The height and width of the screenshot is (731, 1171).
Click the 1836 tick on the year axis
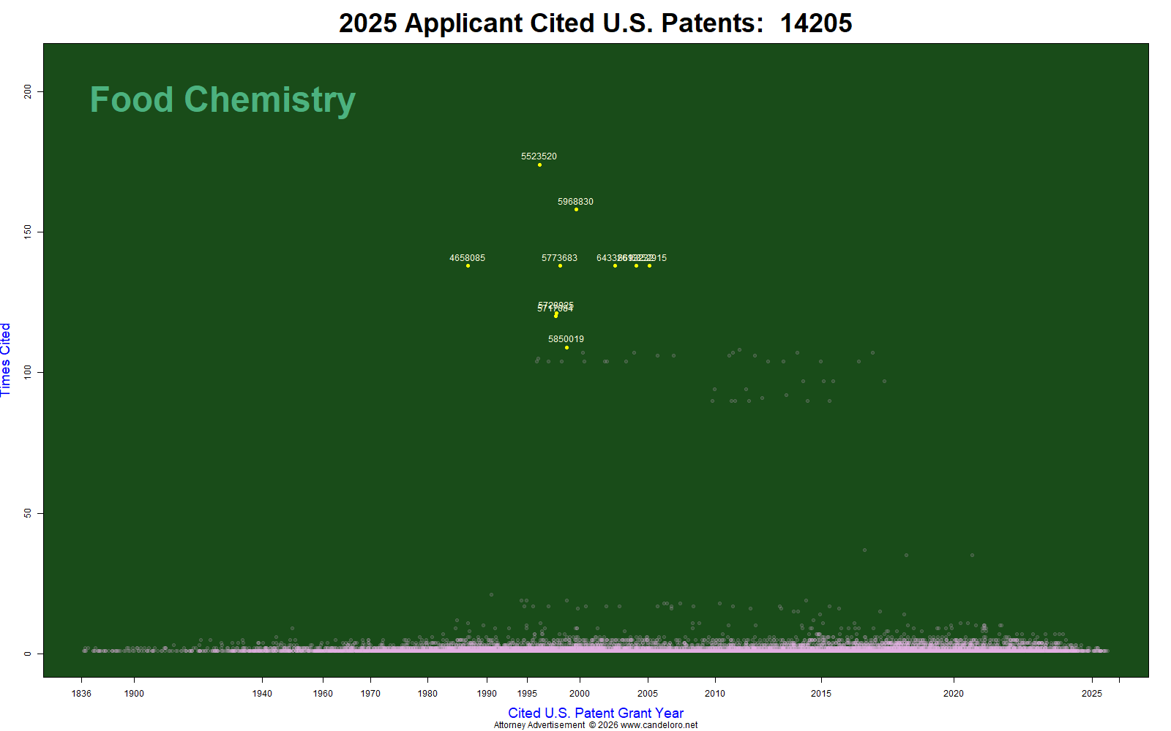pos(81,694)
